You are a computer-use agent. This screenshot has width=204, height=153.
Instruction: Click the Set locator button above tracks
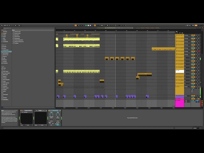177,32
